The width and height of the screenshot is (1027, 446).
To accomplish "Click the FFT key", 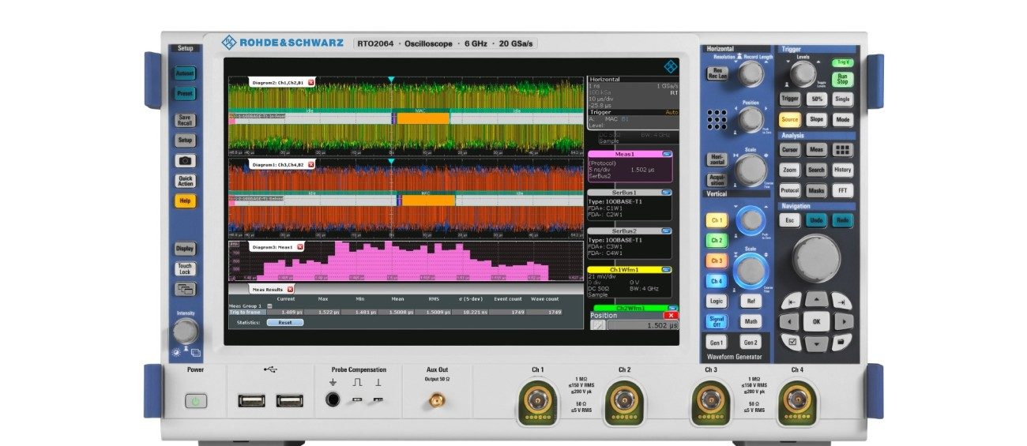I will pos(843,190).
